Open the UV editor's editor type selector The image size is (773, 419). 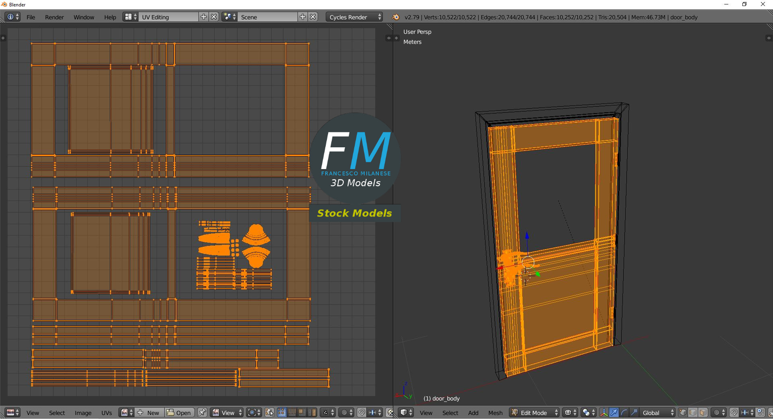point(13,413)
